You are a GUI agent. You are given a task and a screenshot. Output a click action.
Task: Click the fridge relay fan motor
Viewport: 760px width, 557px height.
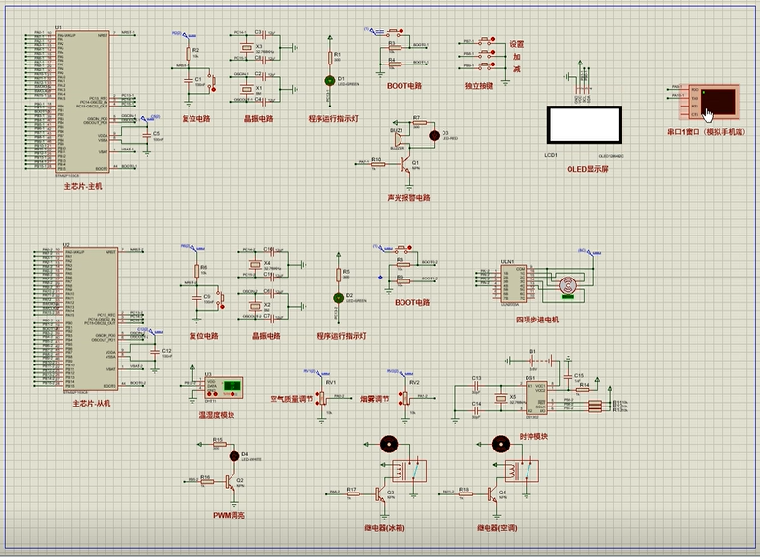(x=389, y=443)
